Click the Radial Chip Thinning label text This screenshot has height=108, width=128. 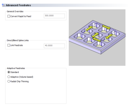(19, 81)
